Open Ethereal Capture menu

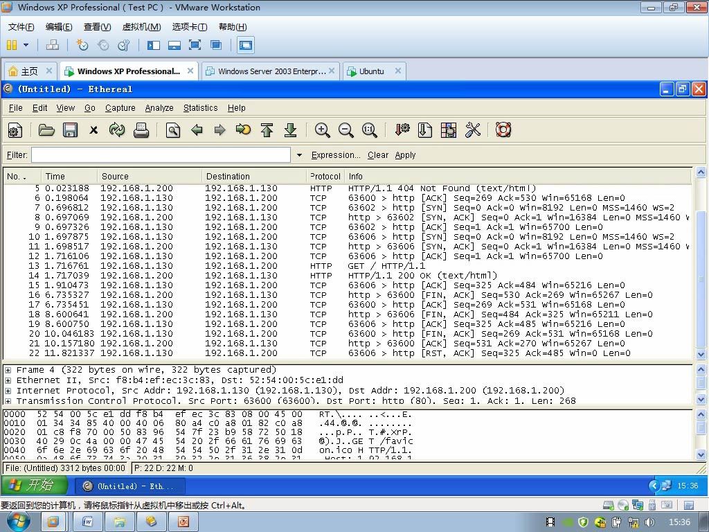tap(120, 107)
